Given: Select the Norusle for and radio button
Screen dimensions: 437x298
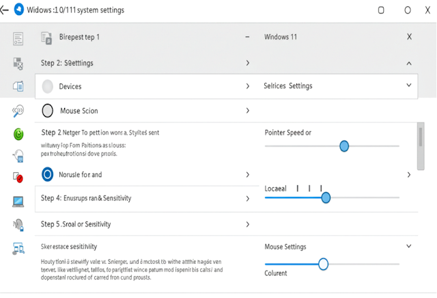Looking at the screenshot, I should (x=47, y=174).
